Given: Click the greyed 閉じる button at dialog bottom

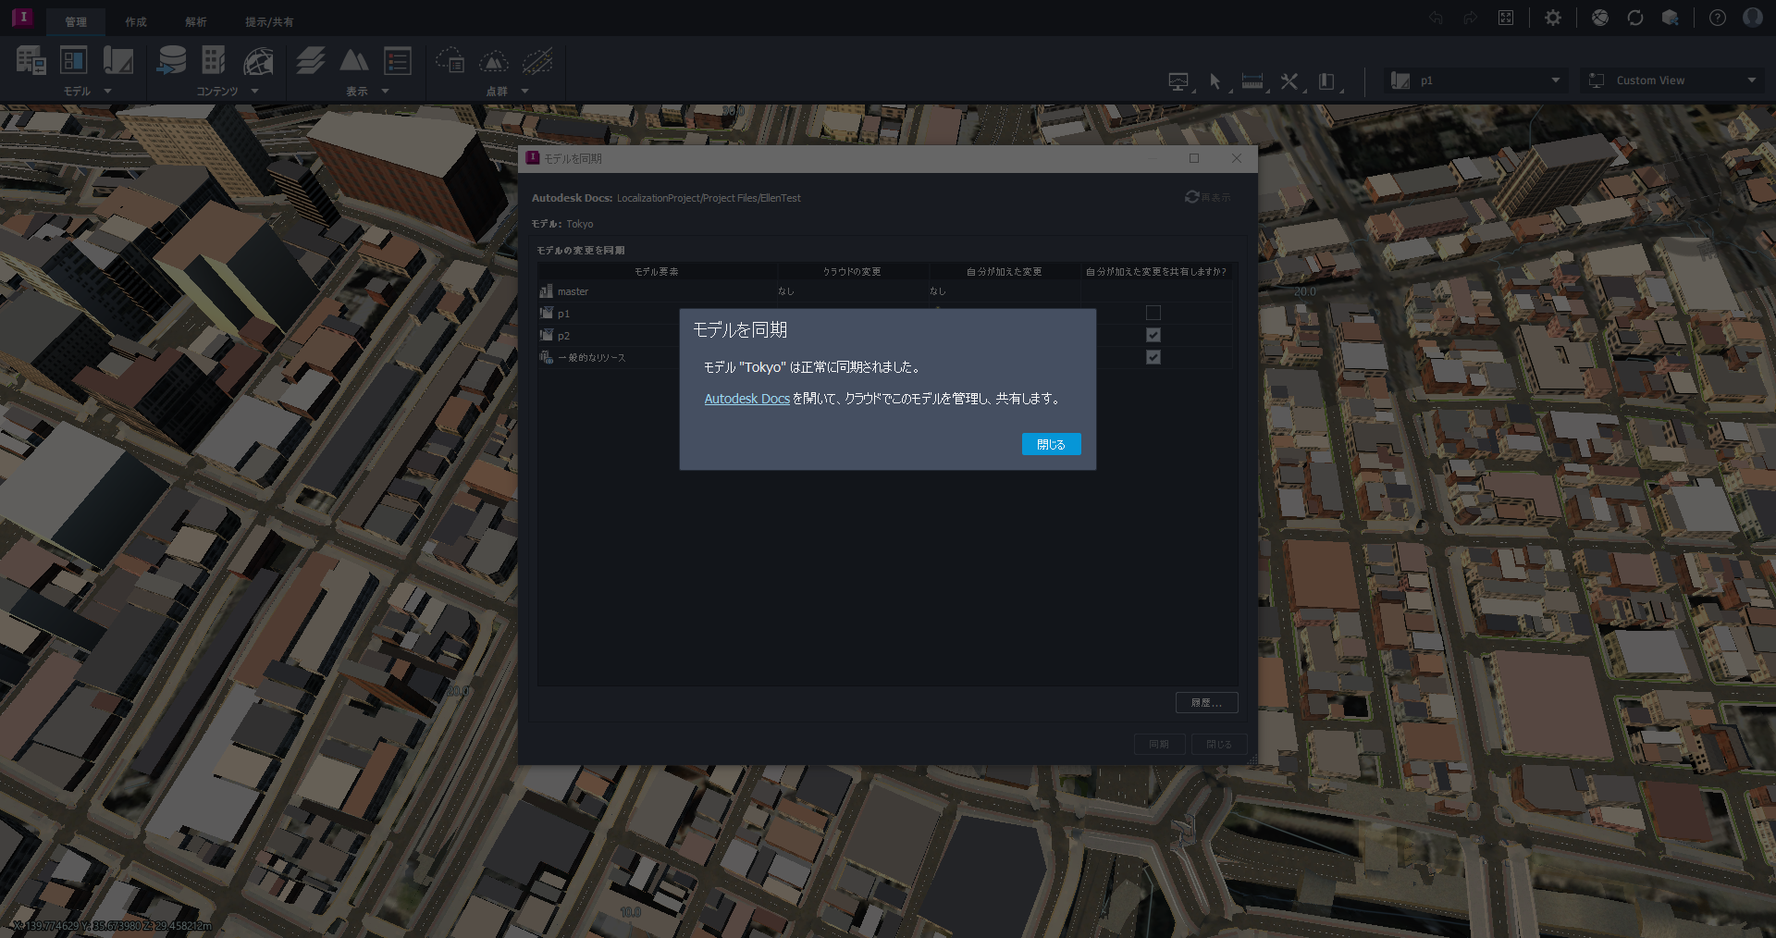Looking at the screenshot, I should (x=1219, y=745).
